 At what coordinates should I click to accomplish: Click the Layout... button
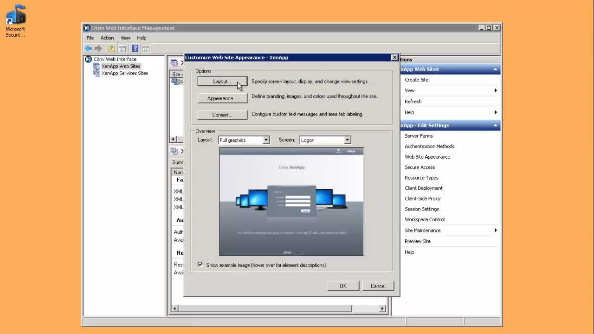click(x=222, y=82)
